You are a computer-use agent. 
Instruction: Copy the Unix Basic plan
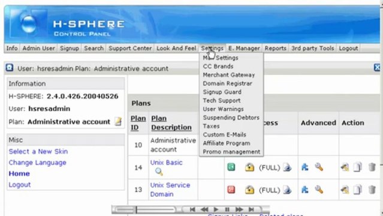pos(357,167)
